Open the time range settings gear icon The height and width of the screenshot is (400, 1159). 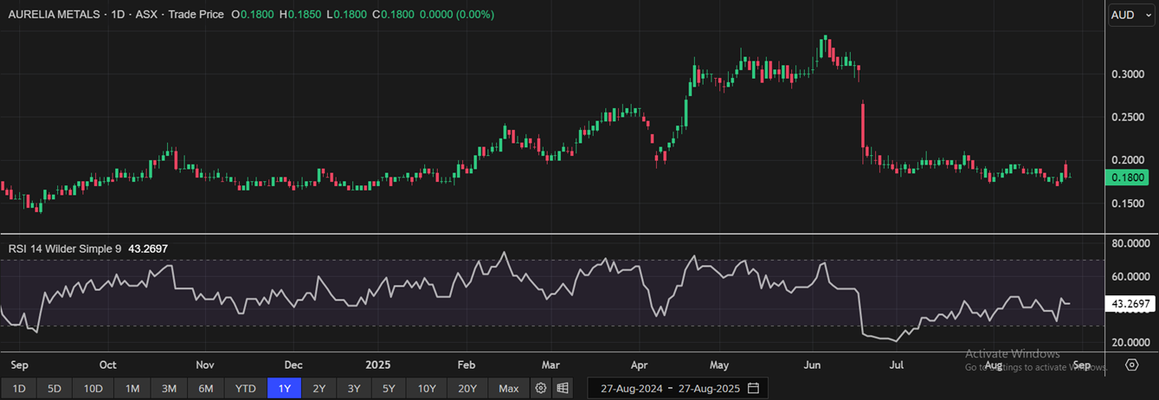(541, 388)
